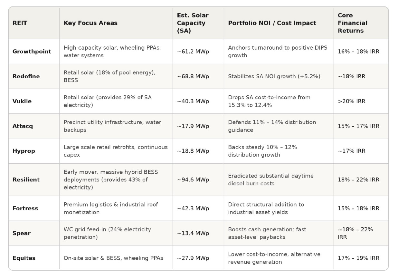Image resolution: width=398 pixels, height=279 pixels.
Task: Click the Est. Solar Capacity (SA) header
Action: (193, 23)
